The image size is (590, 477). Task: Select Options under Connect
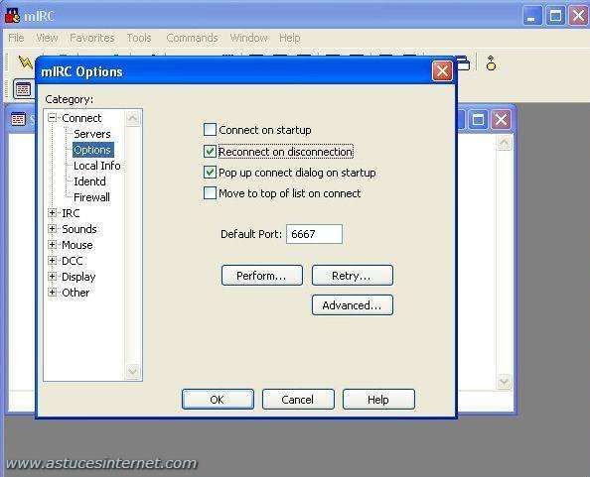coord(92,150)
